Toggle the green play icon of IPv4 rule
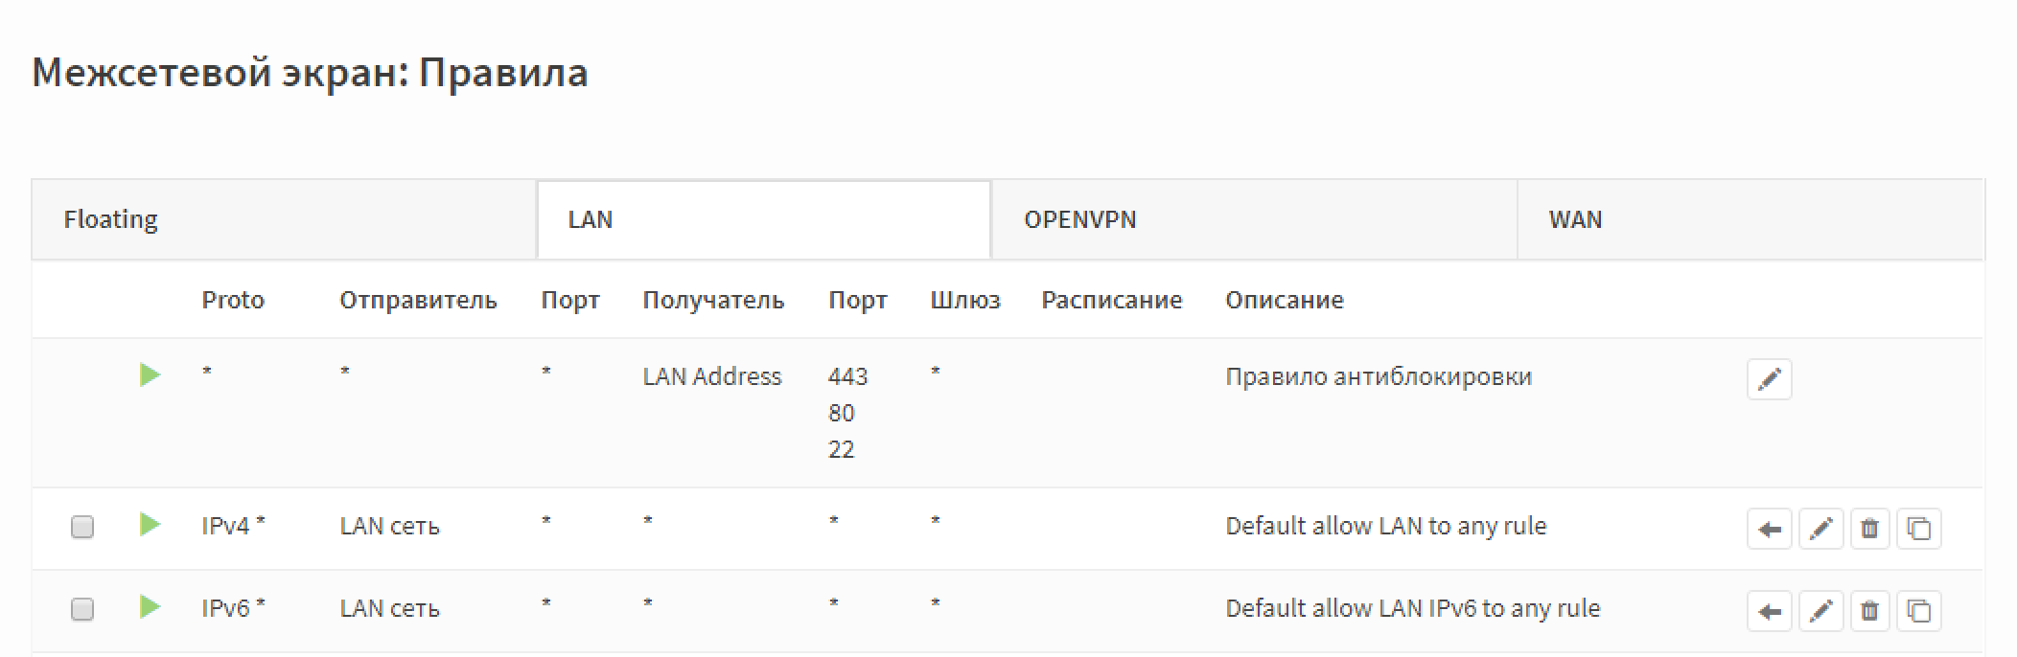2017x657 pixels. click(150, 524)
